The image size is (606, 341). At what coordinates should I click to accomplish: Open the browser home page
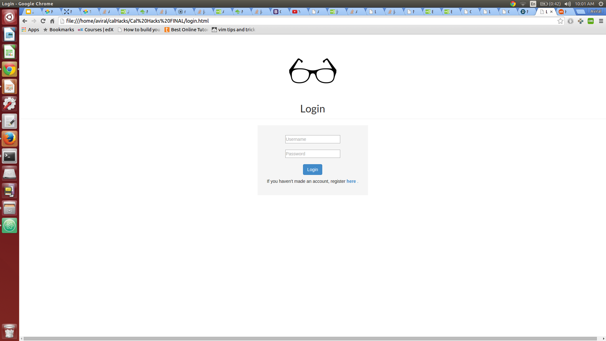52,21
